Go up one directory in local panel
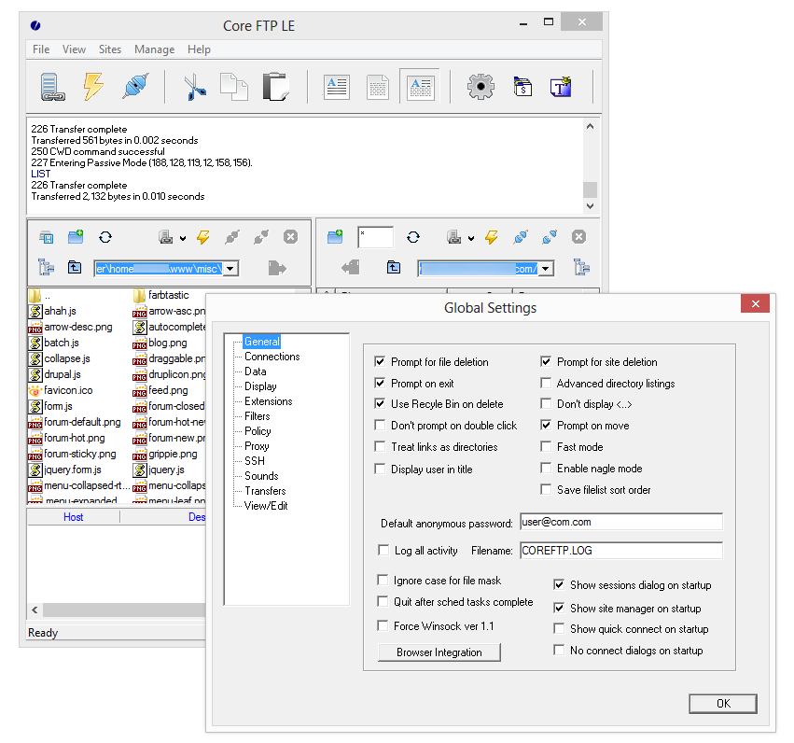 tap(75, 267)
